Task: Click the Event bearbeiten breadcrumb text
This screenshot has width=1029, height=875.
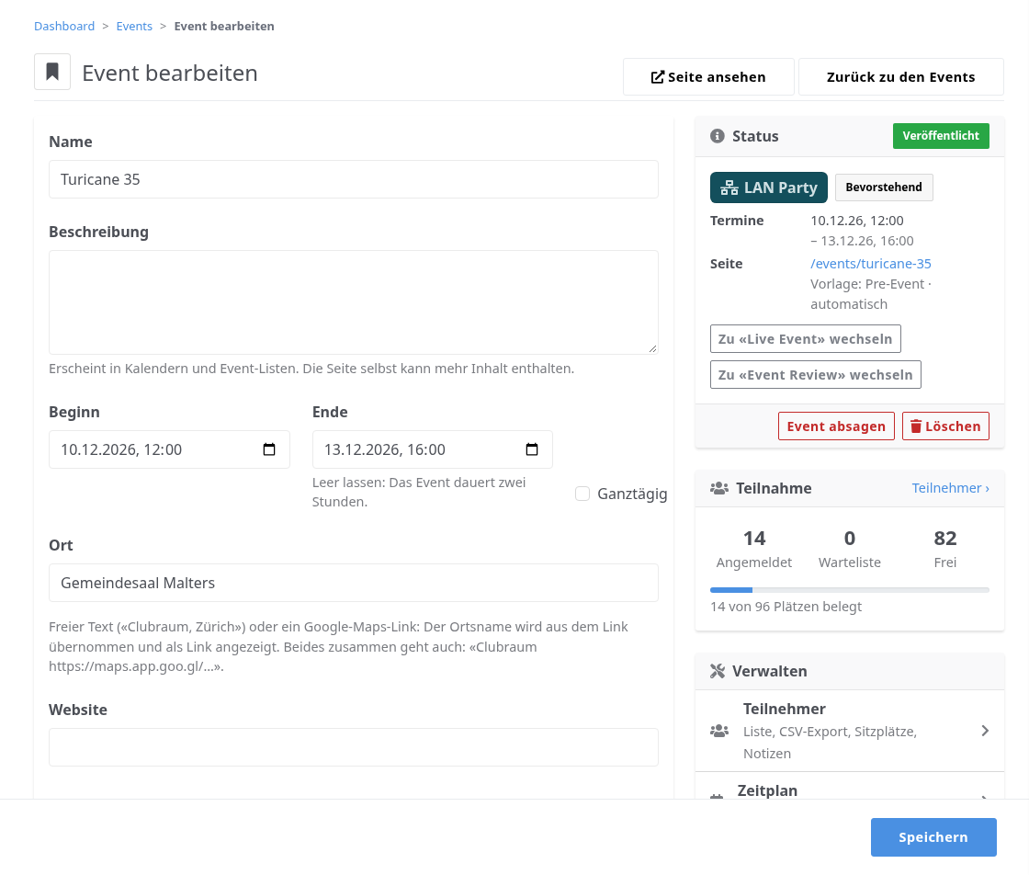Action: point(224,27)
